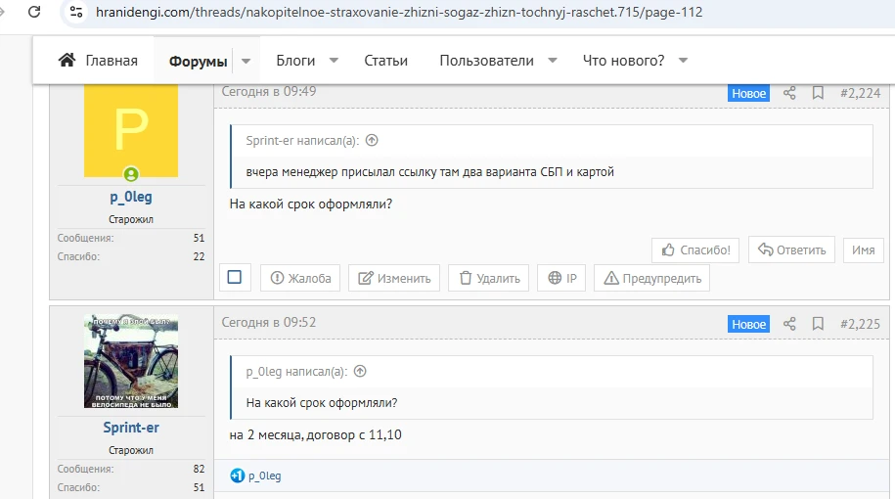Edit post with Изменить button

pyautogui.click(x=394, y=278)
